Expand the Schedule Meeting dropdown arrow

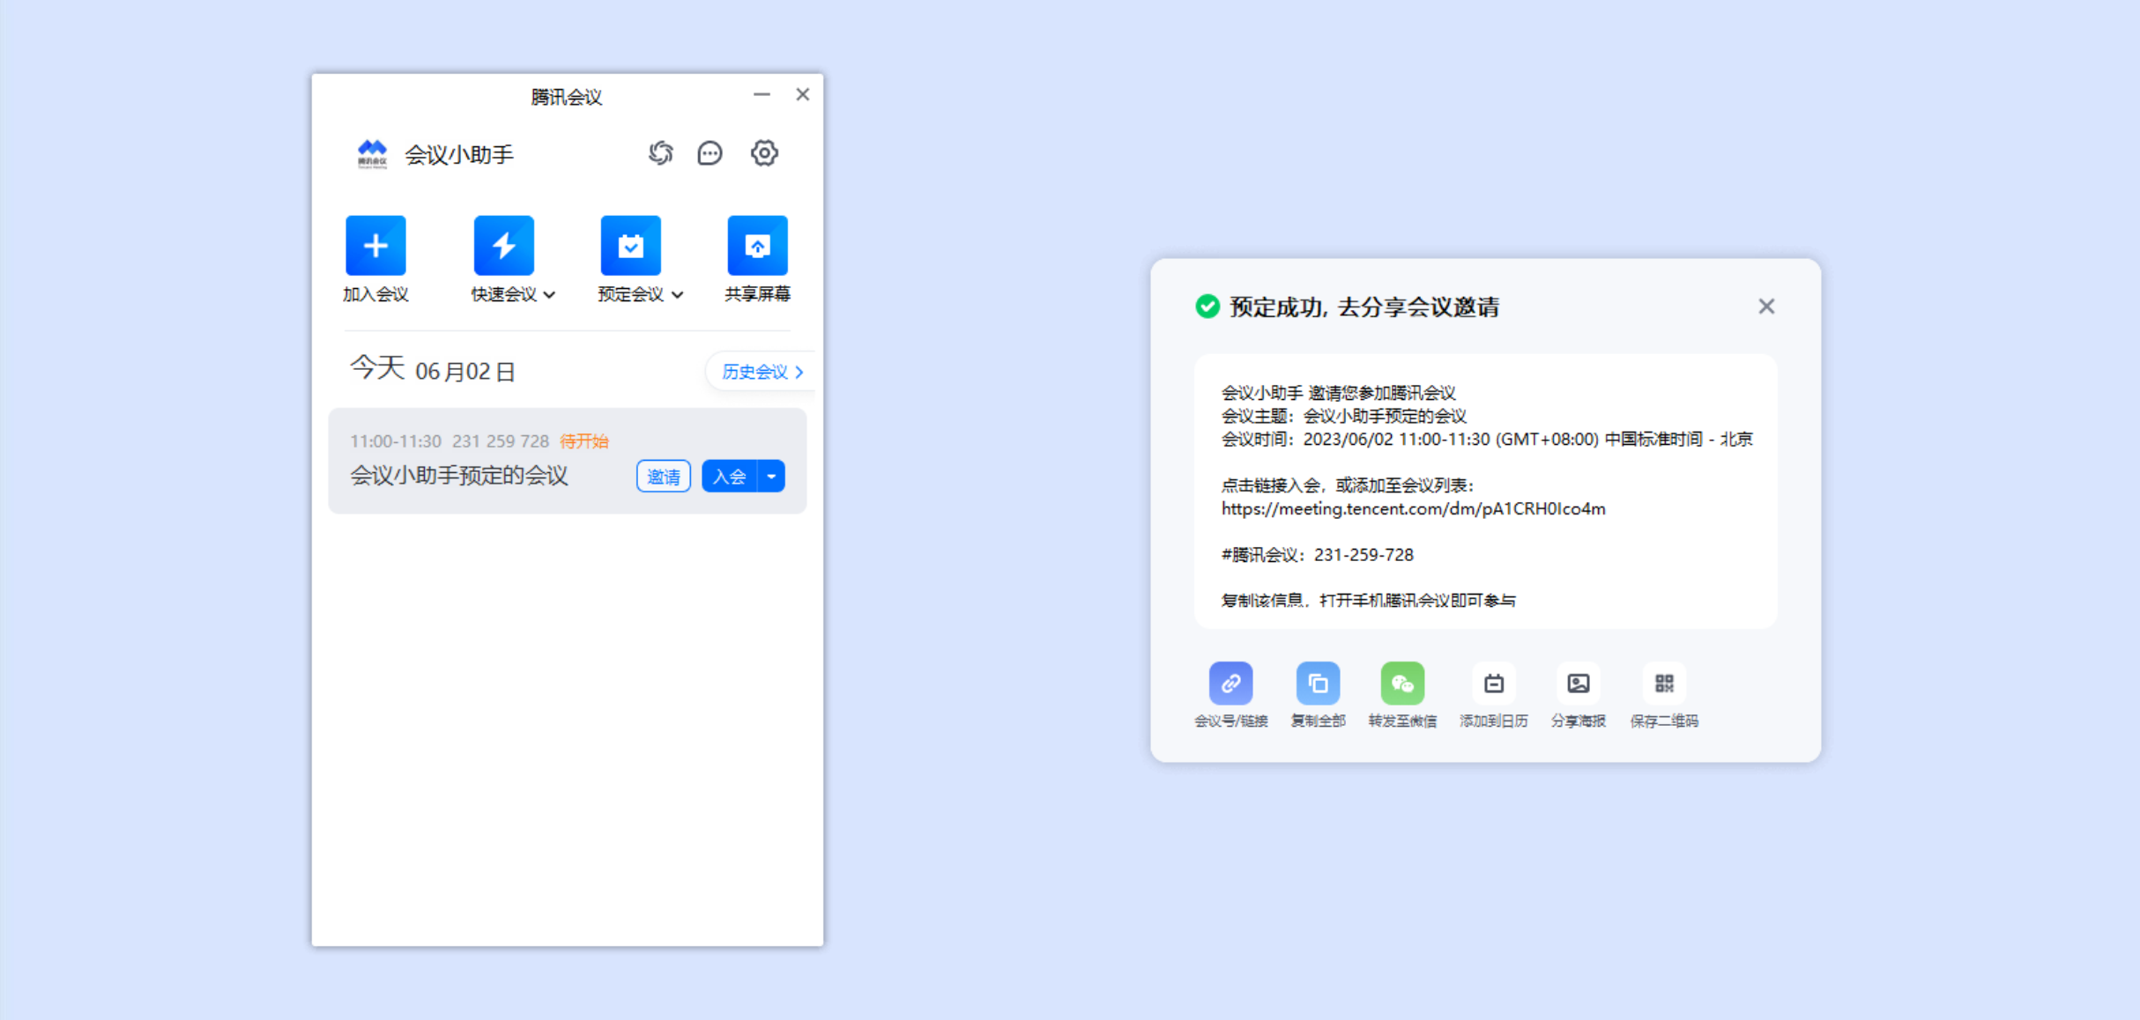click(x=677, y=295)
